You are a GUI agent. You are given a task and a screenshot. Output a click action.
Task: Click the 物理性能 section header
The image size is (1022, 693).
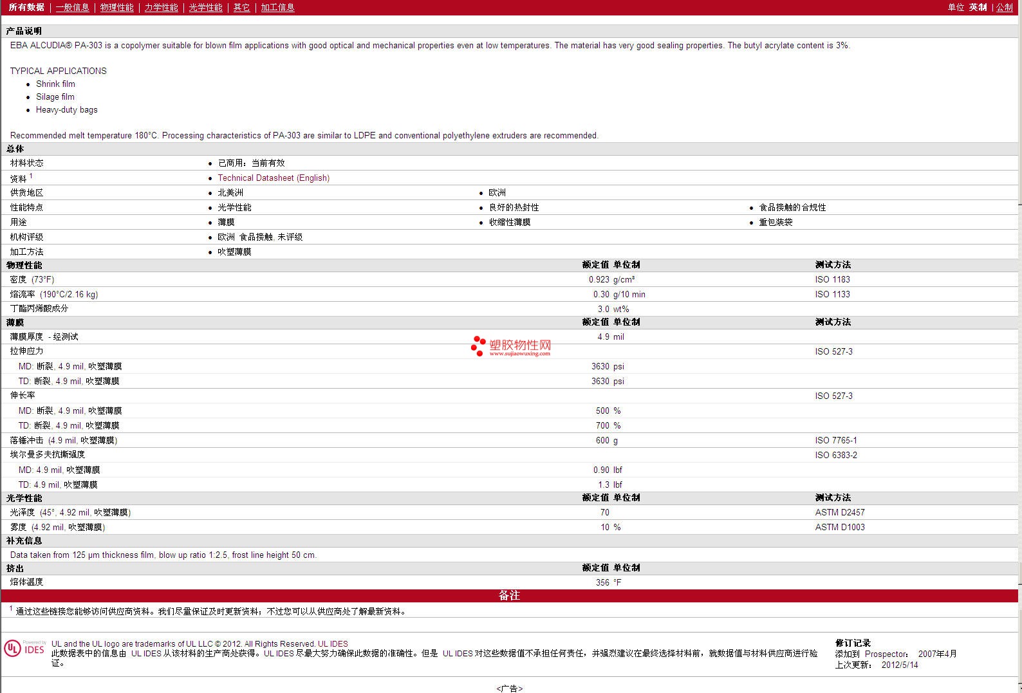pyautogui.click(x=24, y=265)
